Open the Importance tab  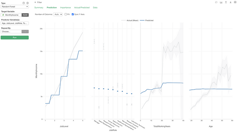pyautogui.click(x=65, y=7)
